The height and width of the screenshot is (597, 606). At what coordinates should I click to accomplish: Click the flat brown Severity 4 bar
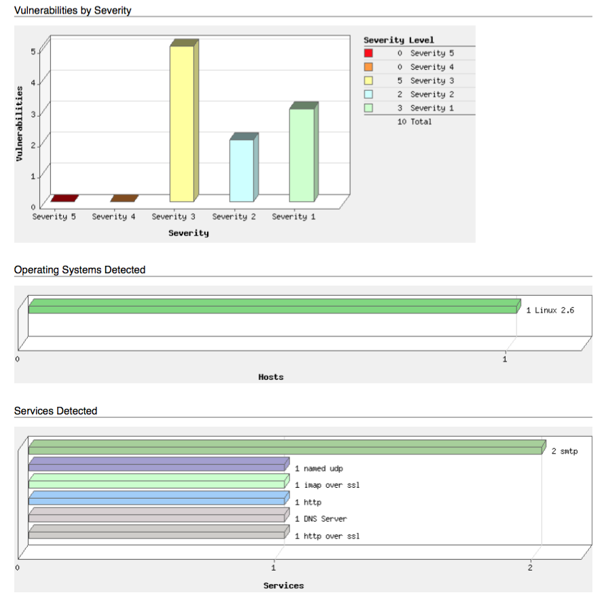(124, 198)
